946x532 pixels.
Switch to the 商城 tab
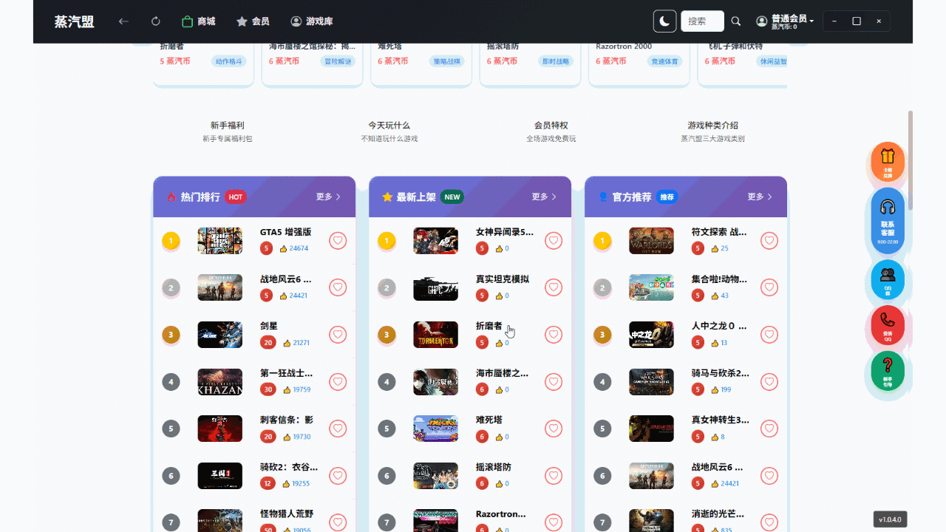(x=198, y=21)
